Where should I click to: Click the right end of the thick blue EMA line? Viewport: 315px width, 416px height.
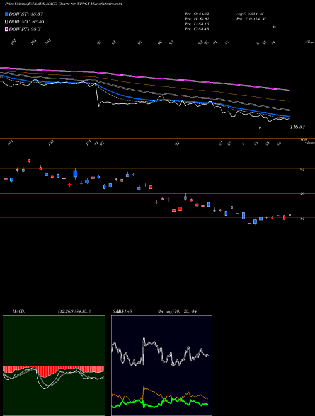(289, 117)
